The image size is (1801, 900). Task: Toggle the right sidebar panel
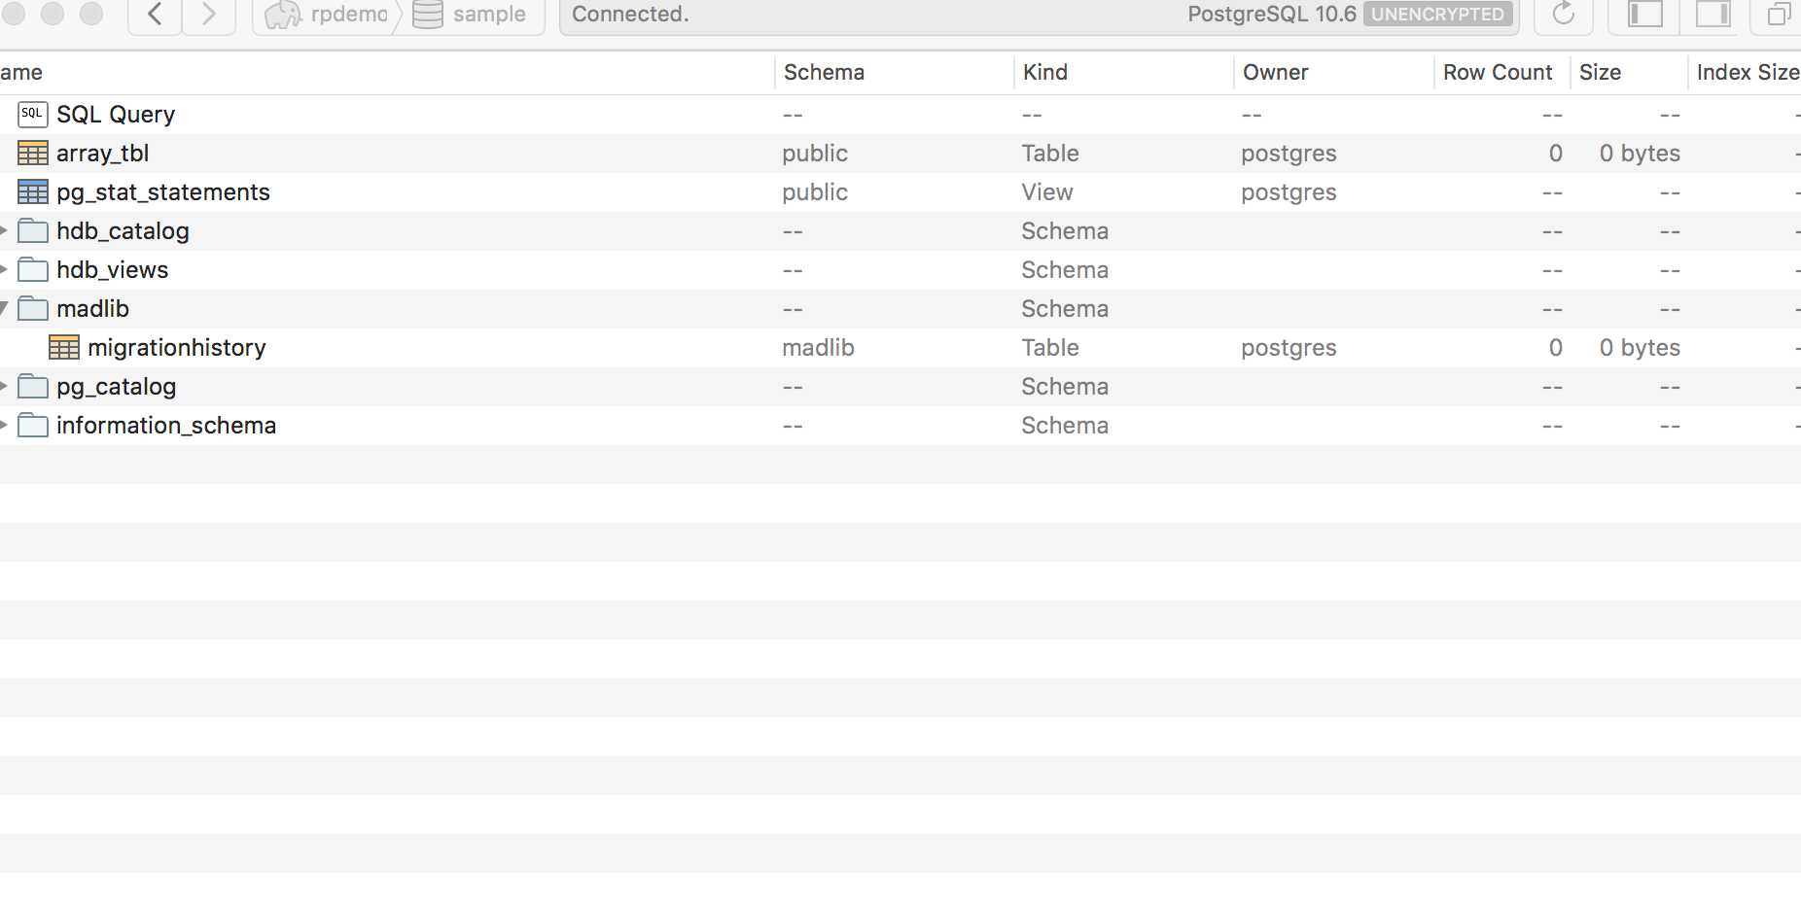[1713, 15]
